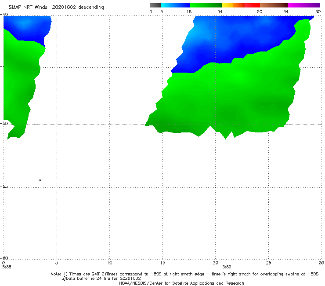Click the color bar label 34

point(220,11)
